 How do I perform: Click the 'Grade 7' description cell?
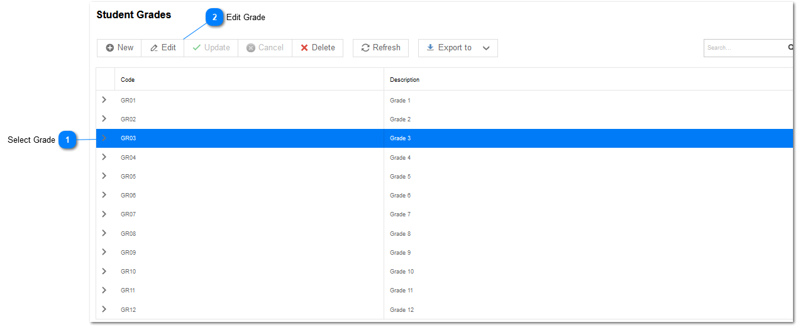coord(589,214)
